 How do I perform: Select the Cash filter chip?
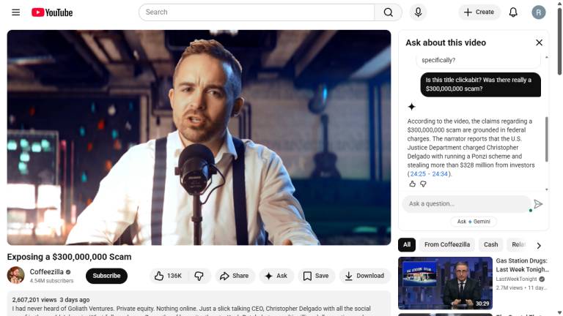(491, 245)
